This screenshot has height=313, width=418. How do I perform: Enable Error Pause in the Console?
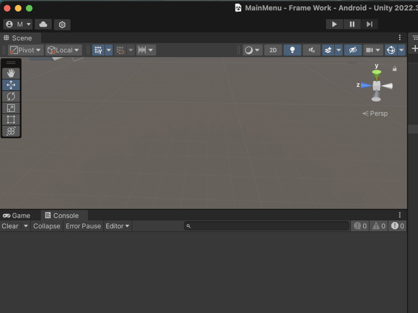[83, 226]
